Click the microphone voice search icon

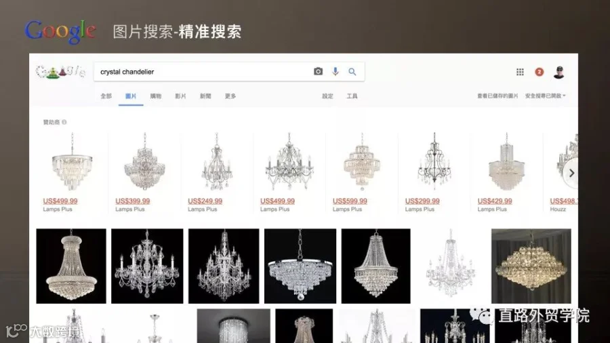[335, 72]
